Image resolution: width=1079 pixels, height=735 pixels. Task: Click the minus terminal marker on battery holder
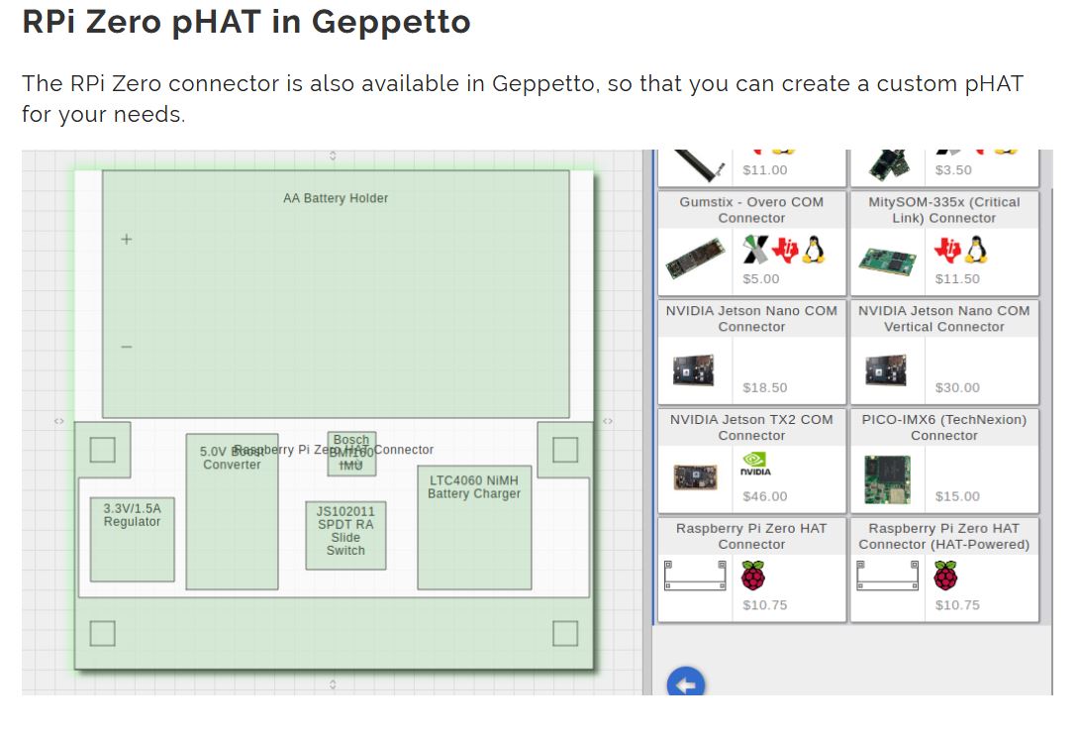click(127, 347)
